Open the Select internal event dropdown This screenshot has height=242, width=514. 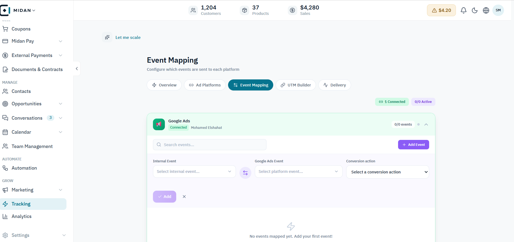point(194,172)
